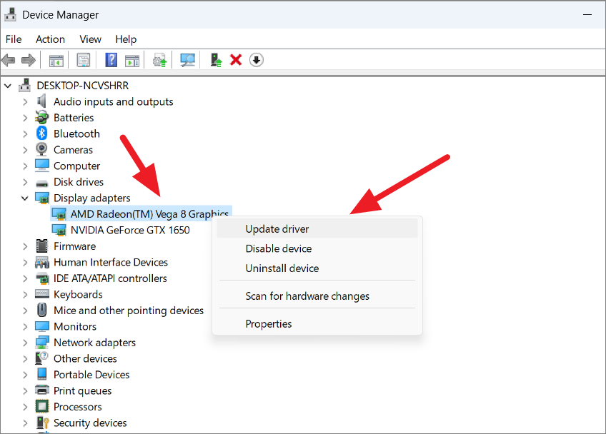The height and width of the screenshot is (434, 606).
Task: Select NVIDIA GeForce GTX 1650 label
Action: [x=130, y=230]
